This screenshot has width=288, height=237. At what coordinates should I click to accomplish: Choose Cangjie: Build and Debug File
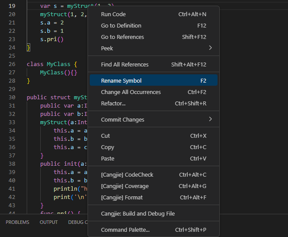tap(138, 213)
